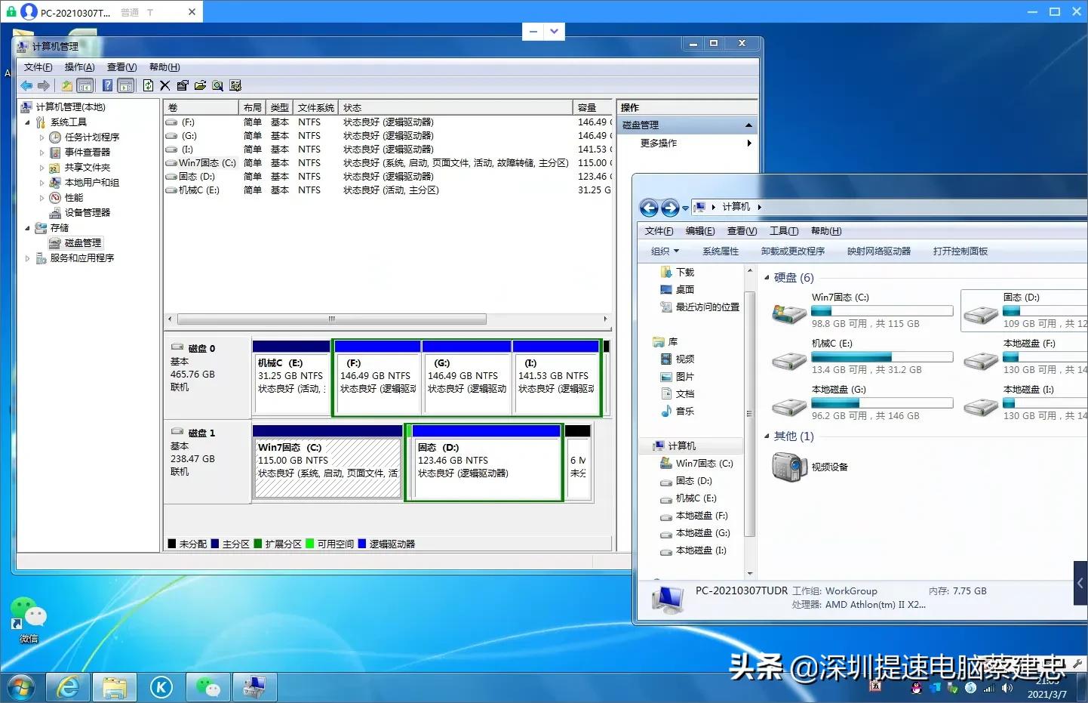
Task: Open the blue question mark Help icon
Action: [x=108, y=85]
